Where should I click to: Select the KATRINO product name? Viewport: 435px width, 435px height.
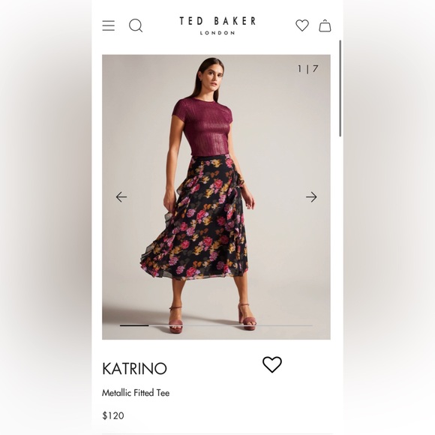coord(134,368)
